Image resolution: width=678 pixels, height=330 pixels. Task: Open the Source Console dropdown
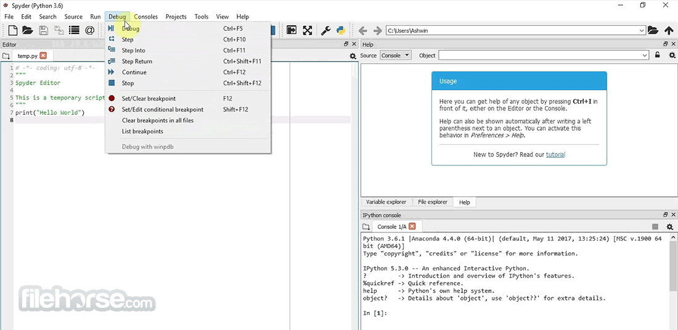395,56
